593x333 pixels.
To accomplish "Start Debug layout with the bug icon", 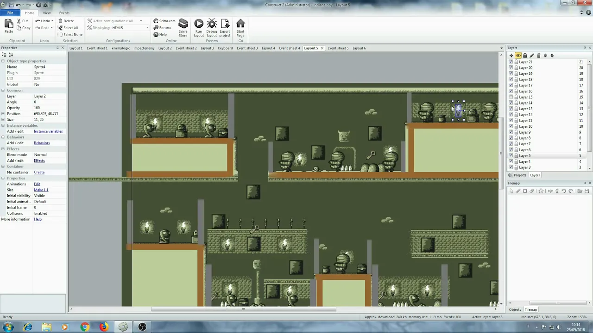I will (x=212, y=24).
